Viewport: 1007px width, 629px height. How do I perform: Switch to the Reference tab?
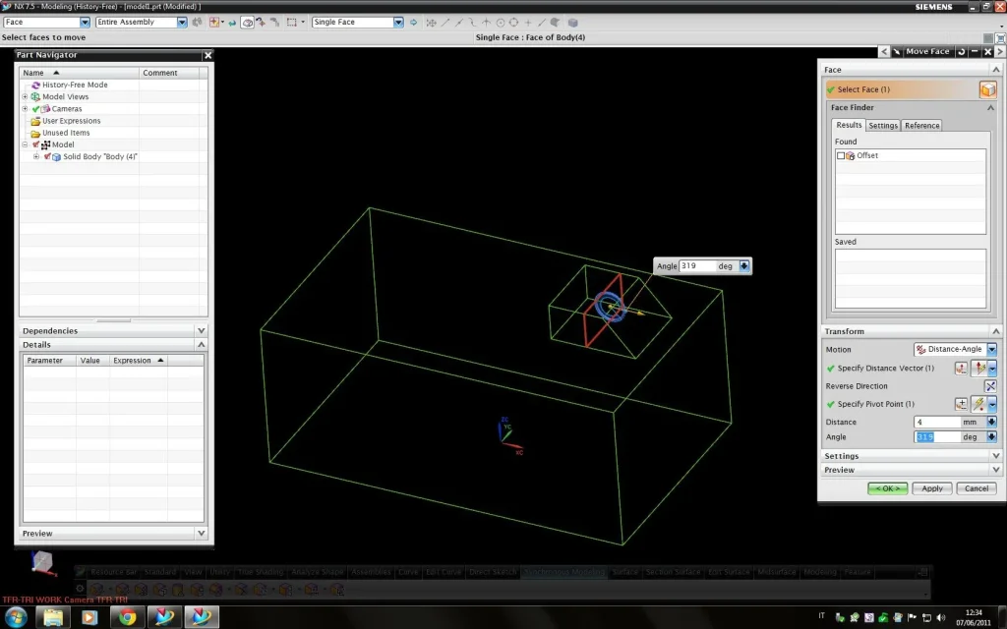tap(921, 125)
